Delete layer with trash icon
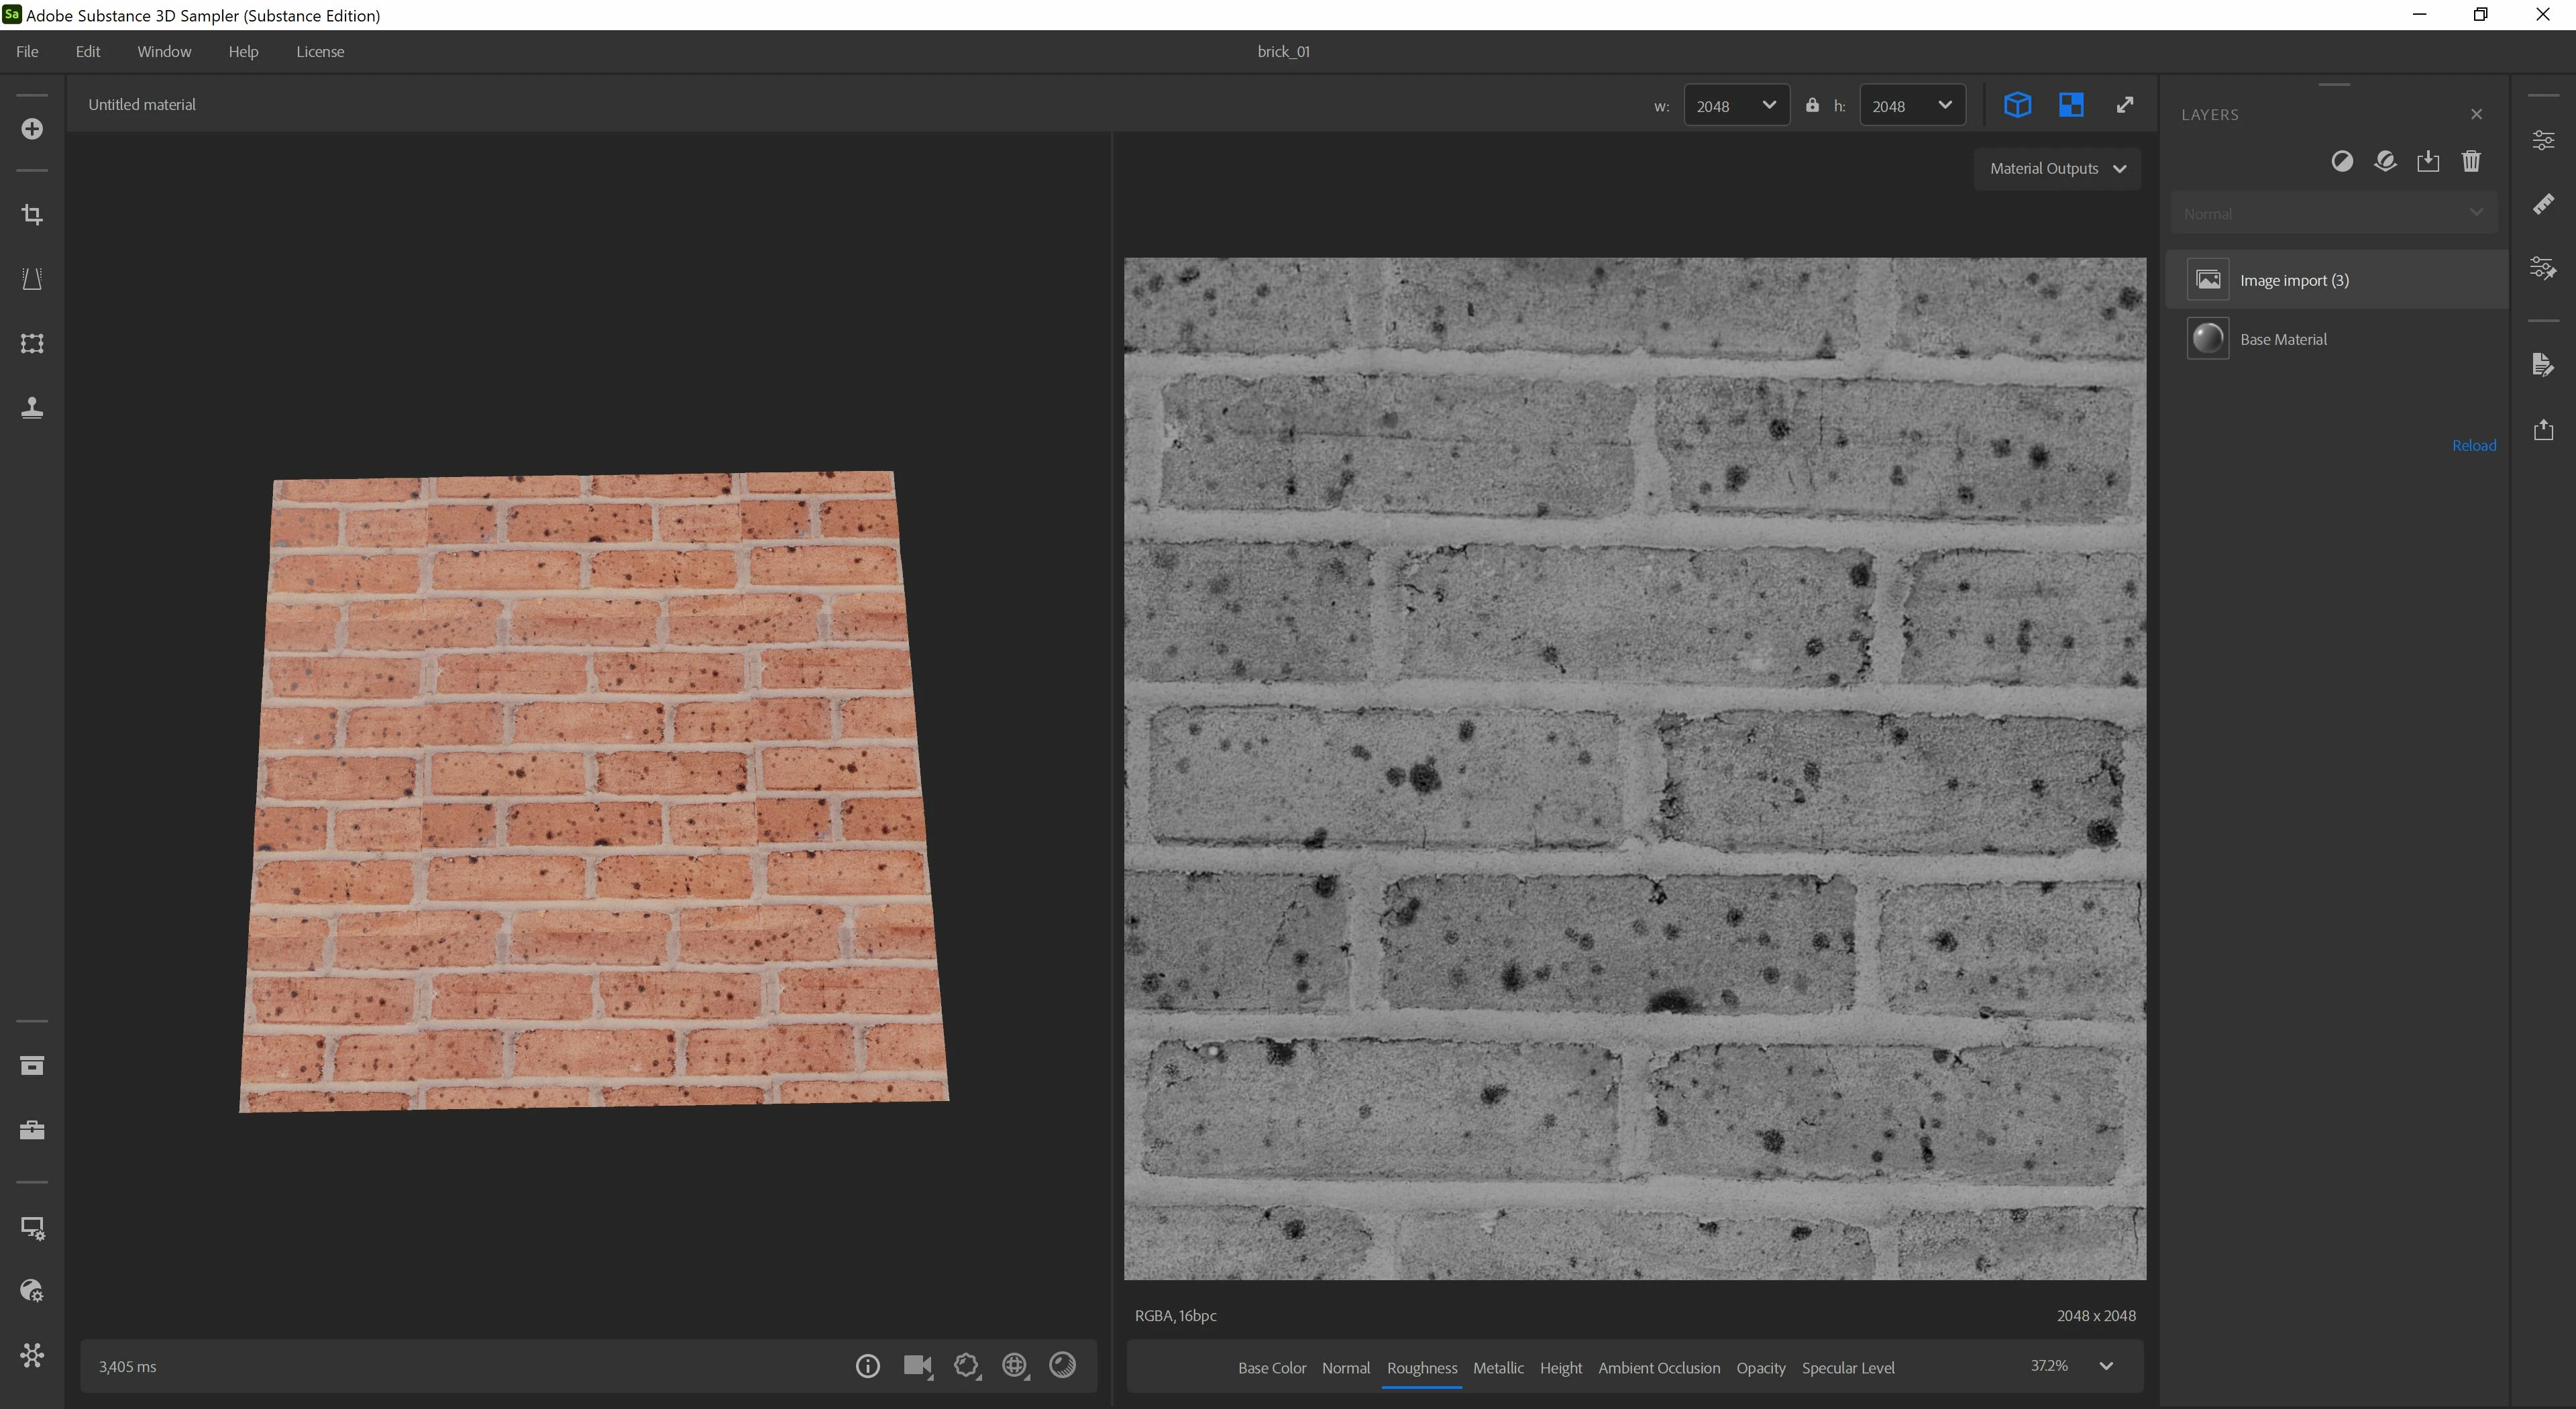This screenshot has width=2576, height=1409. click(2471, 161)
